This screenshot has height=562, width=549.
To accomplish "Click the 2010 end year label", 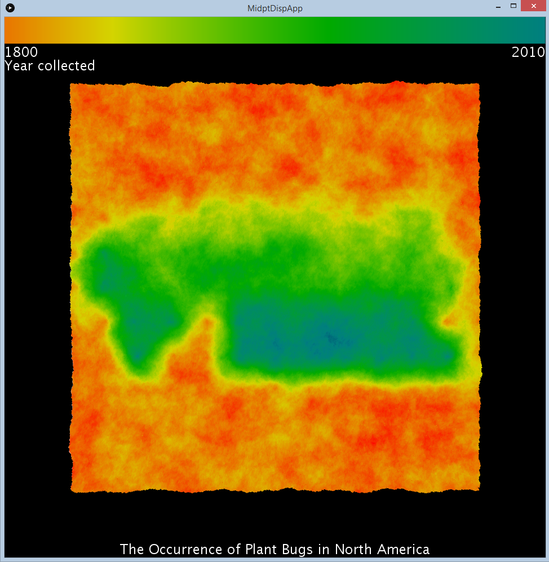I will tap(528, 52).
